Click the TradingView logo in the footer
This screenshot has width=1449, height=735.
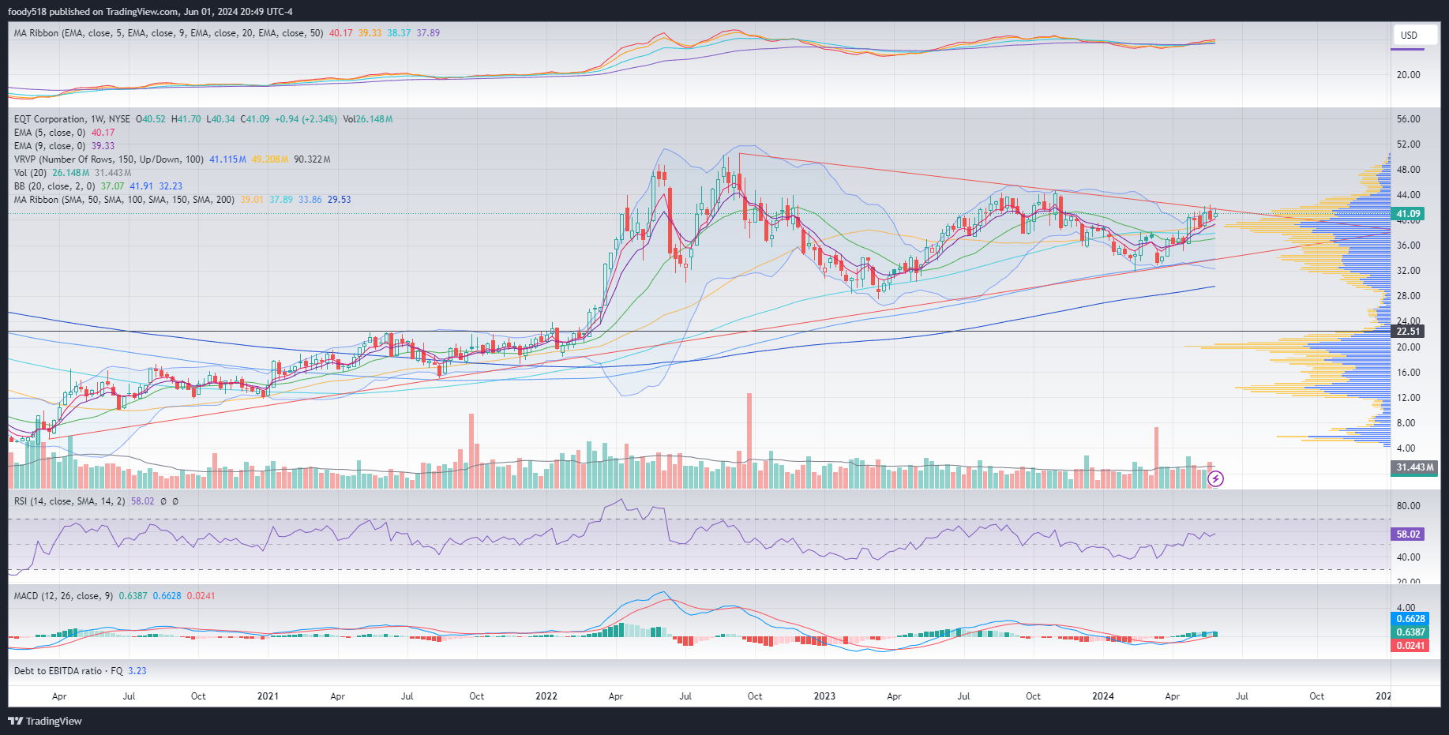[45, 721]
